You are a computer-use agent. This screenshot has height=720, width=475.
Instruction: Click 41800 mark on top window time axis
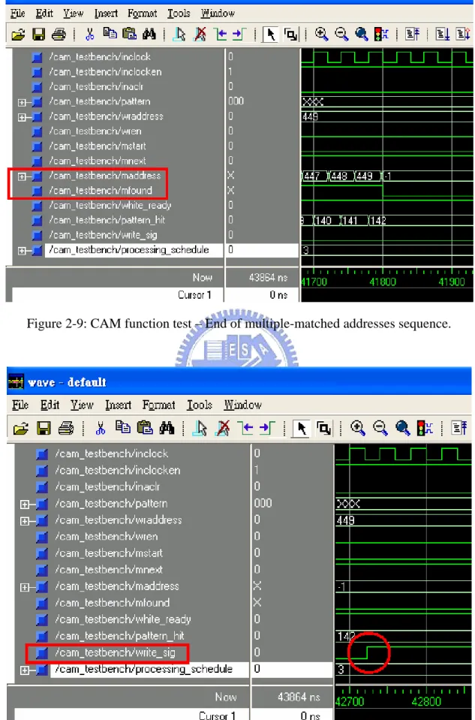pos(382,282)
